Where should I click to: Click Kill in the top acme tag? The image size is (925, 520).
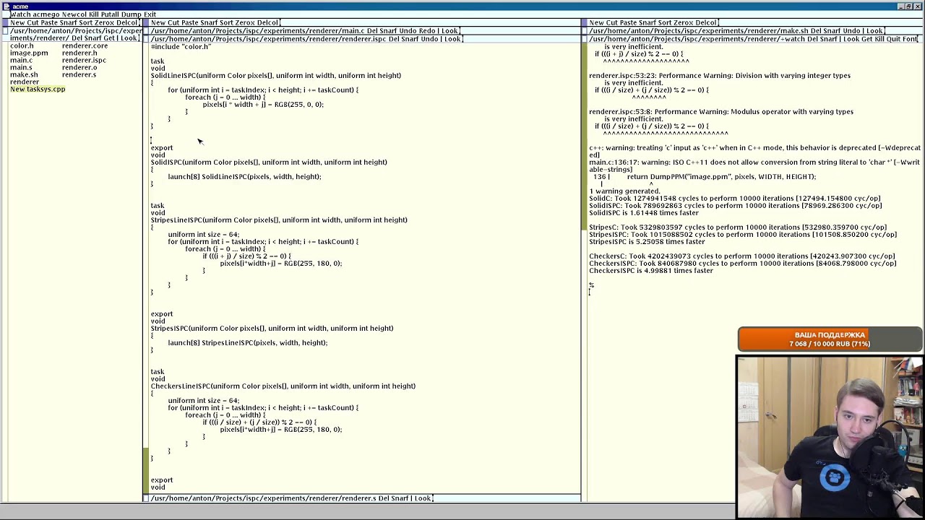[x=93, y=14]
